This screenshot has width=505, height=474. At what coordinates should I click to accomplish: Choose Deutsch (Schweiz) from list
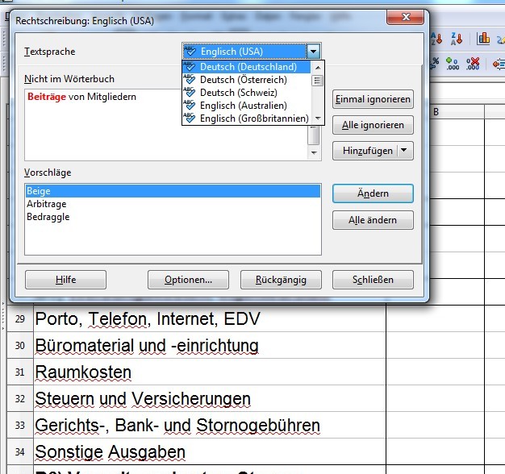click(x=246, y=93)
